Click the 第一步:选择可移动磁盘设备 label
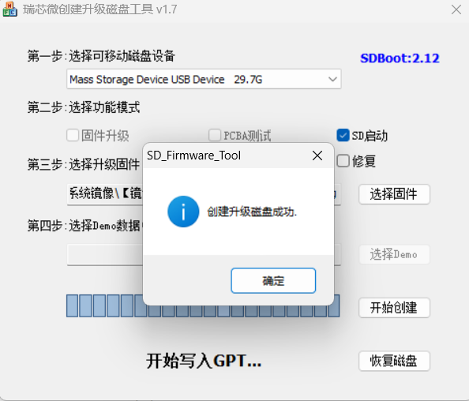Viewport: 469px width, 401px height. click(101, 56)
